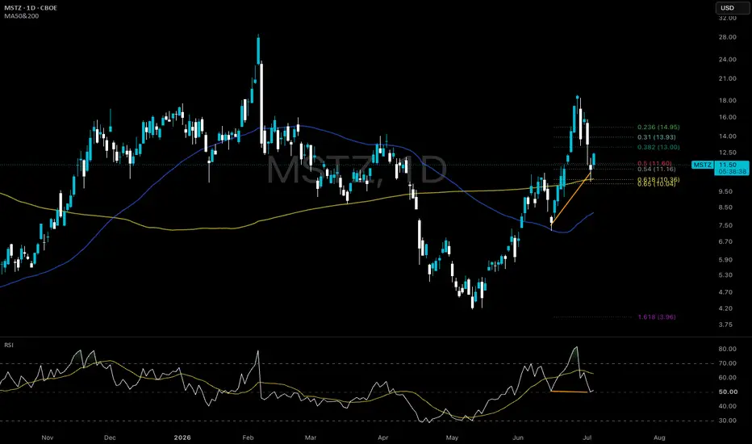Viewport: 752px width, 444px height.
Task: Click 12.50 on the price axis
Action: (728, 153)
